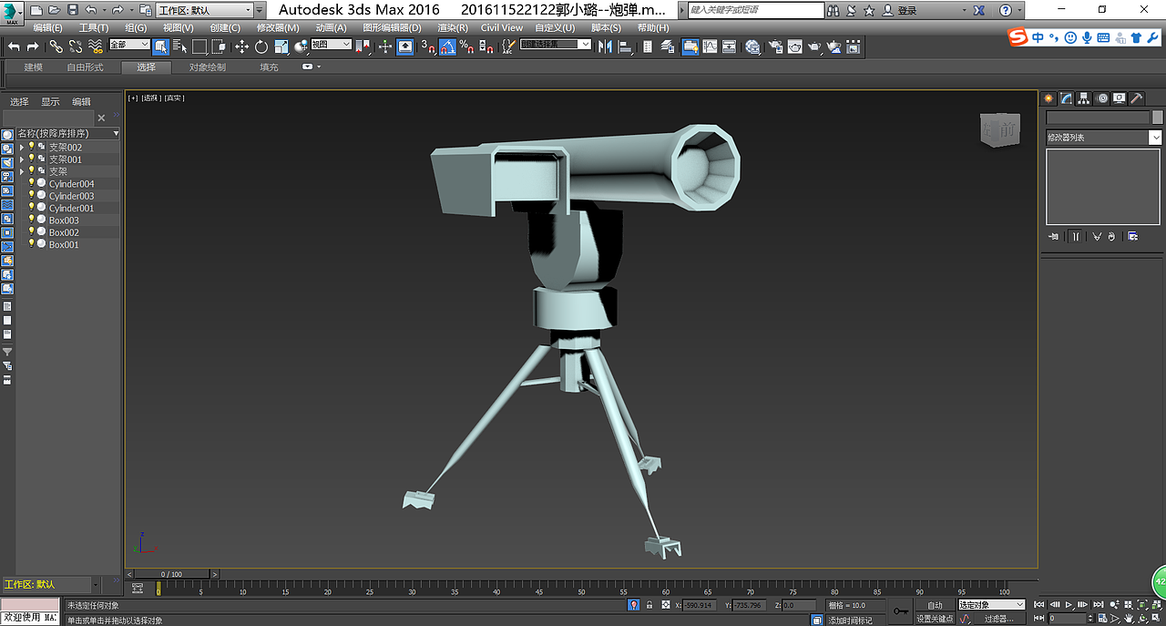
Task: Toggle visibility bulb of Box001
Action: pyautogui.click(x=31, y=244)
